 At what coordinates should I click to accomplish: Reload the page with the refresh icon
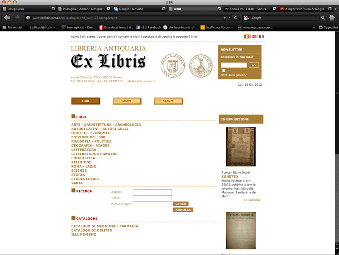236,18
